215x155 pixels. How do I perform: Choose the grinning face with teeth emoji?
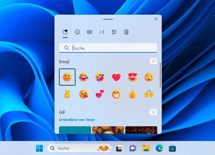(x=116, y=94)
